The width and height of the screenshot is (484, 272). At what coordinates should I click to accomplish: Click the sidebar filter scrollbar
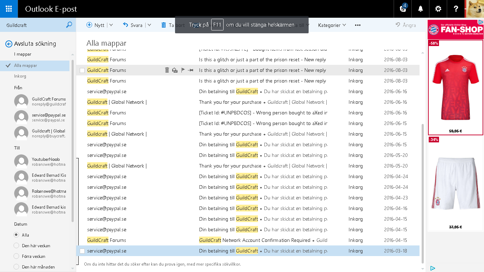coord(73,141)
